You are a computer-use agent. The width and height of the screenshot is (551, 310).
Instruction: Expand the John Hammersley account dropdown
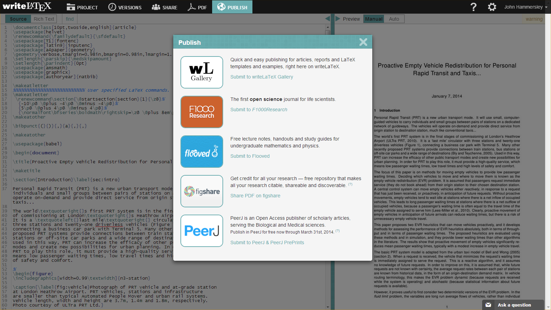(526, 7)
